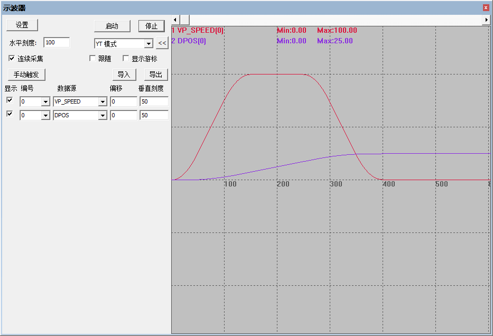
Task: Click the 启动 (Start) acquisition button
Action: [x=113, y=26]
